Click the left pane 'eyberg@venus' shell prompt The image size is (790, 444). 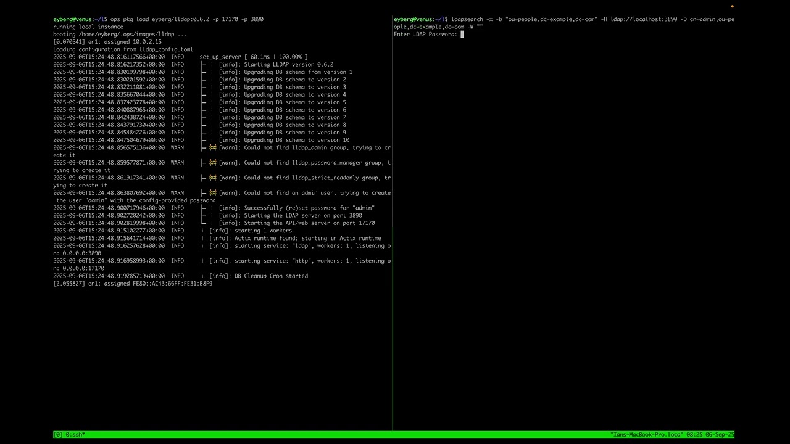pos(80,19)
